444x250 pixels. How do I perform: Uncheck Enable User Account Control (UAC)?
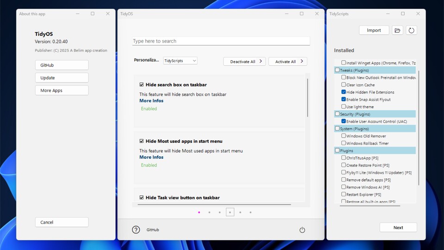click(x=344, y=121)
